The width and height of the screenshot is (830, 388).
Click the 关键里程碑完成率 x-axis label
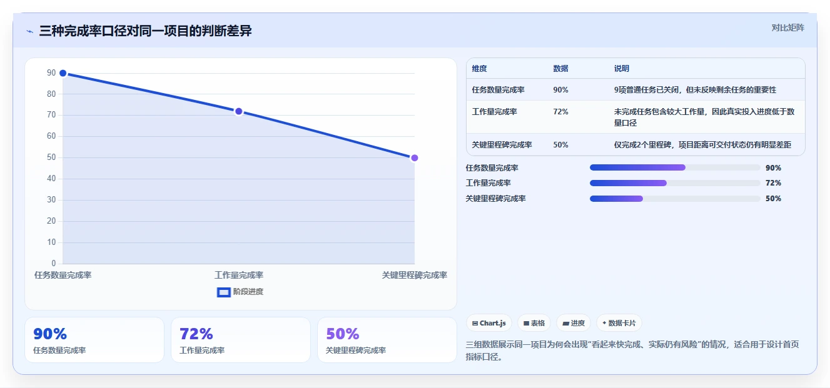click(414, 275)
